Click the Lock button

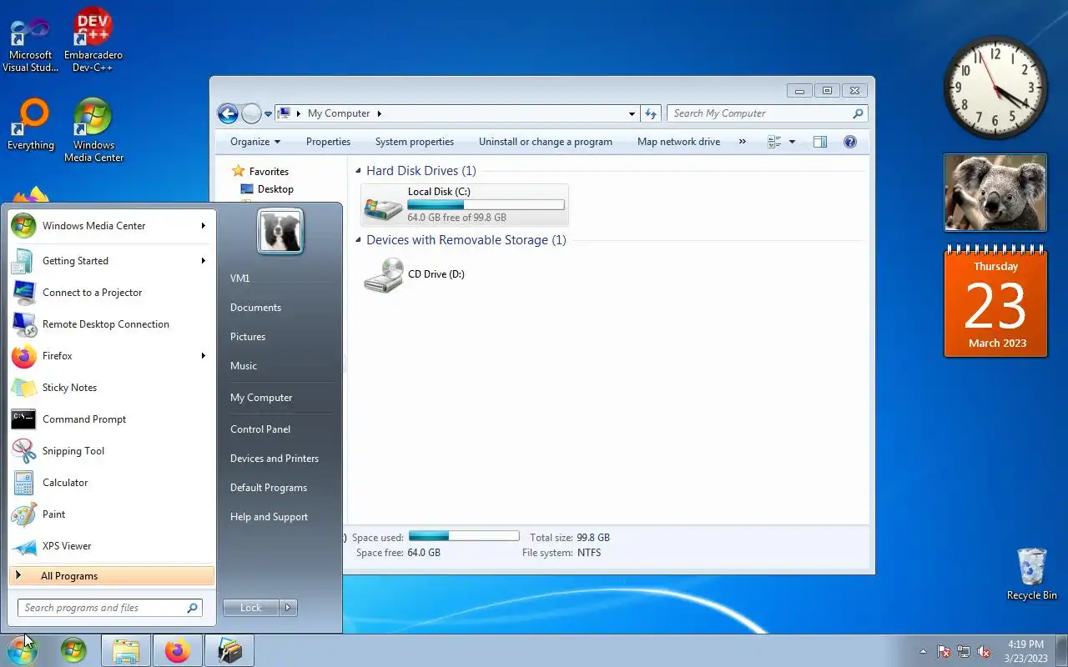pyautogui.click(x=251, y=608)
